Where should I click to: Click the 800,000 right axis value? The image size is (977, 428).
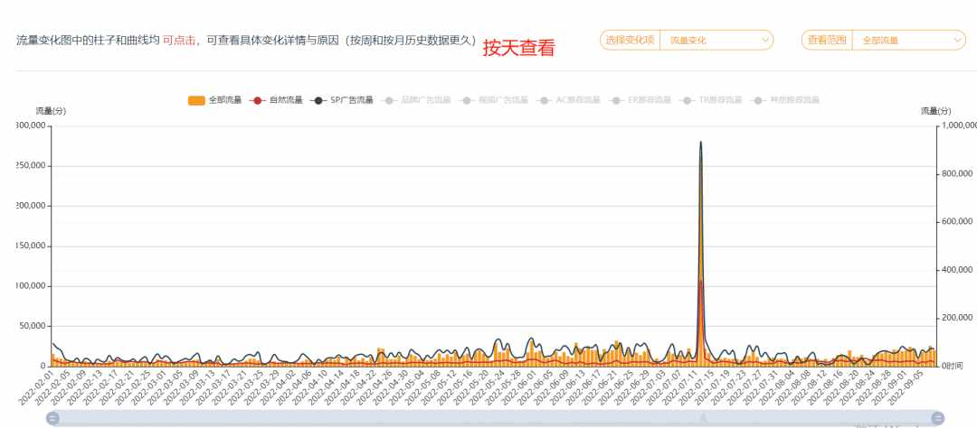point(955,173)
